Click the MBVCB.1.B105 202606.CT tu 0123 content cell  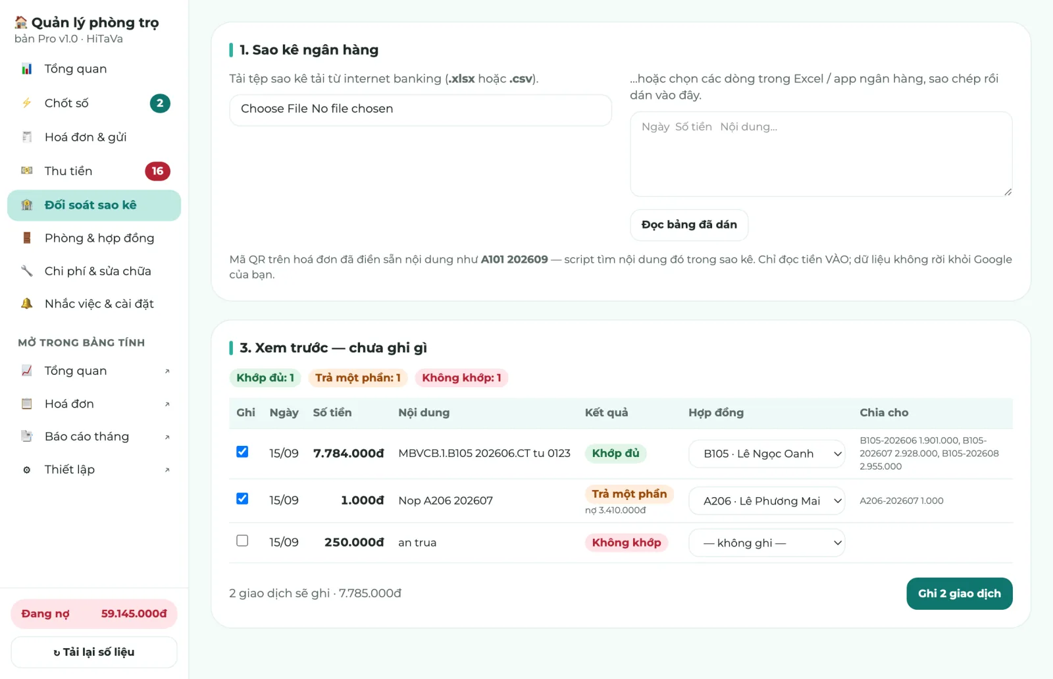(x=484, y=454)
